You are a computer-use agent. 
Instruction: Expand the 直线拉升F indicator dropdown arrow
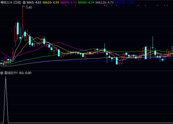click(2, 73)
